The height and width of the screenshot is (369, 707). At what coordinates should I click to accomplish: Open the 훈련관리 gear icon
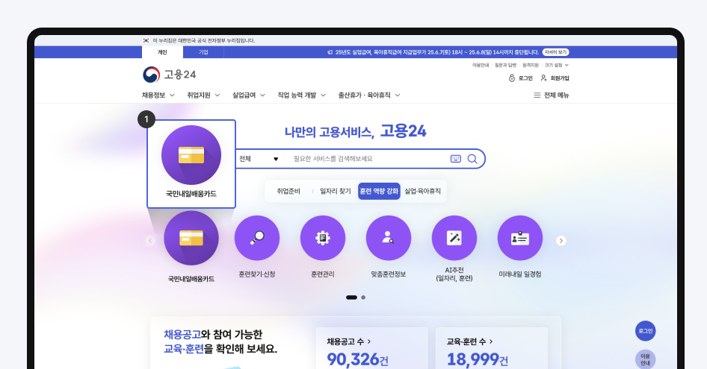point(323,238)
